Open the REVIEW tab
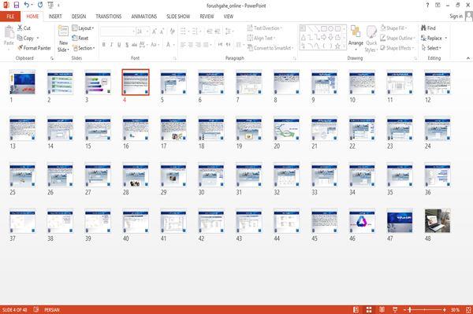 pyautogui.click(x=207, y=17)
